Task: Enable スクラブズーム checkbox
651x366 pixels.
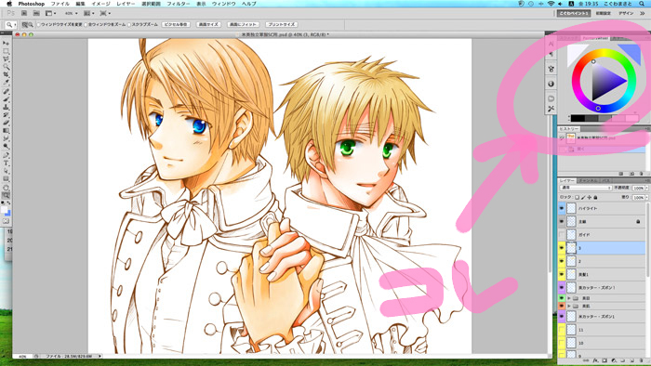Action: click(x=129, y=25)
